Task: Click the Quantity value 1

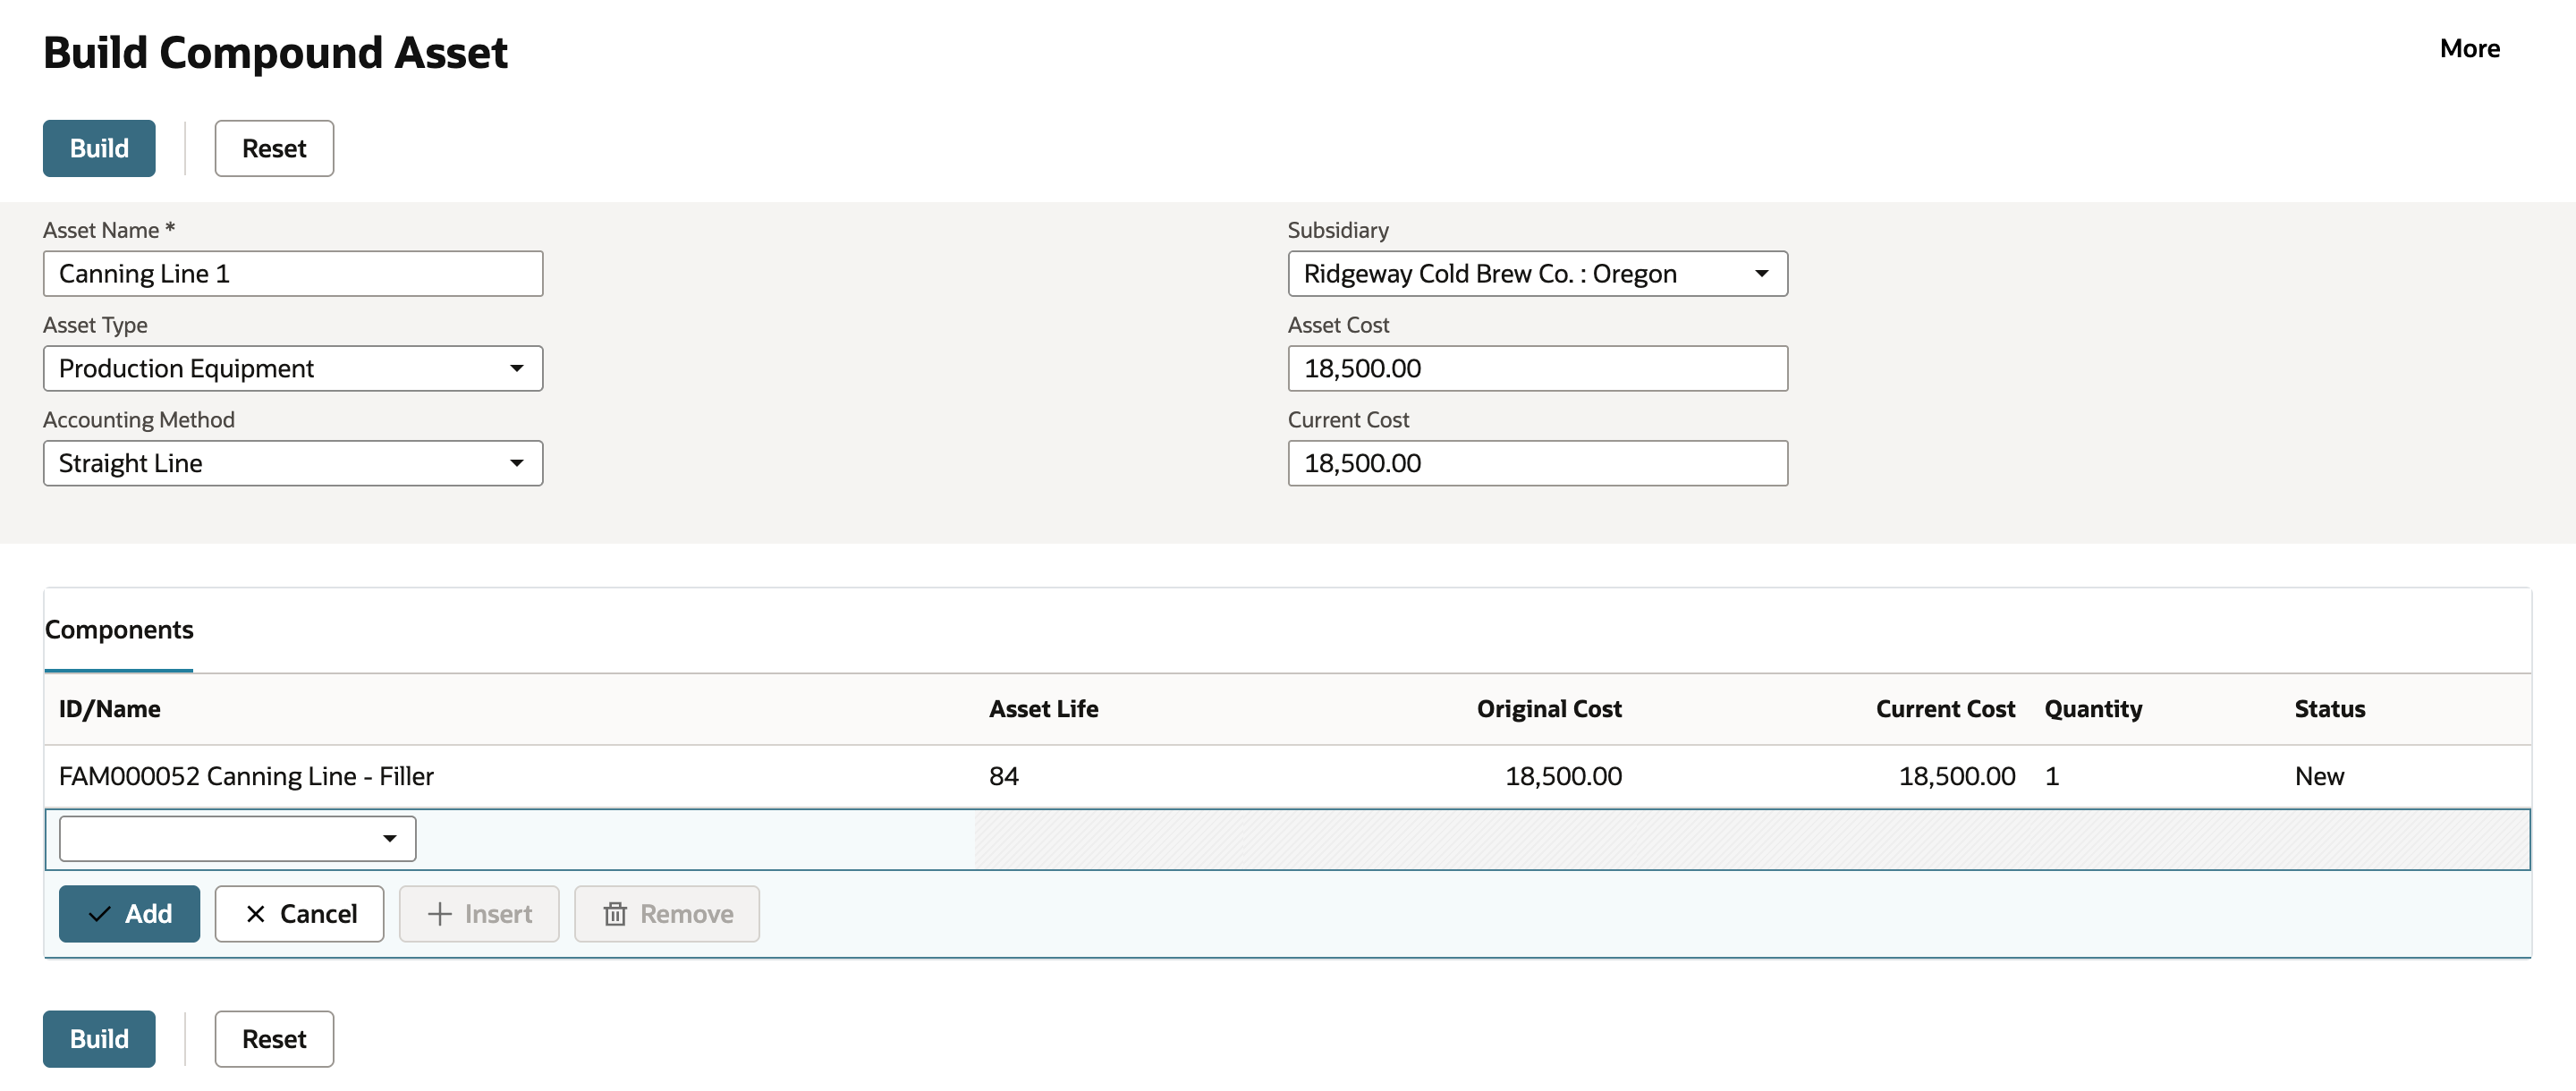Action: [x=2052, y=776]
